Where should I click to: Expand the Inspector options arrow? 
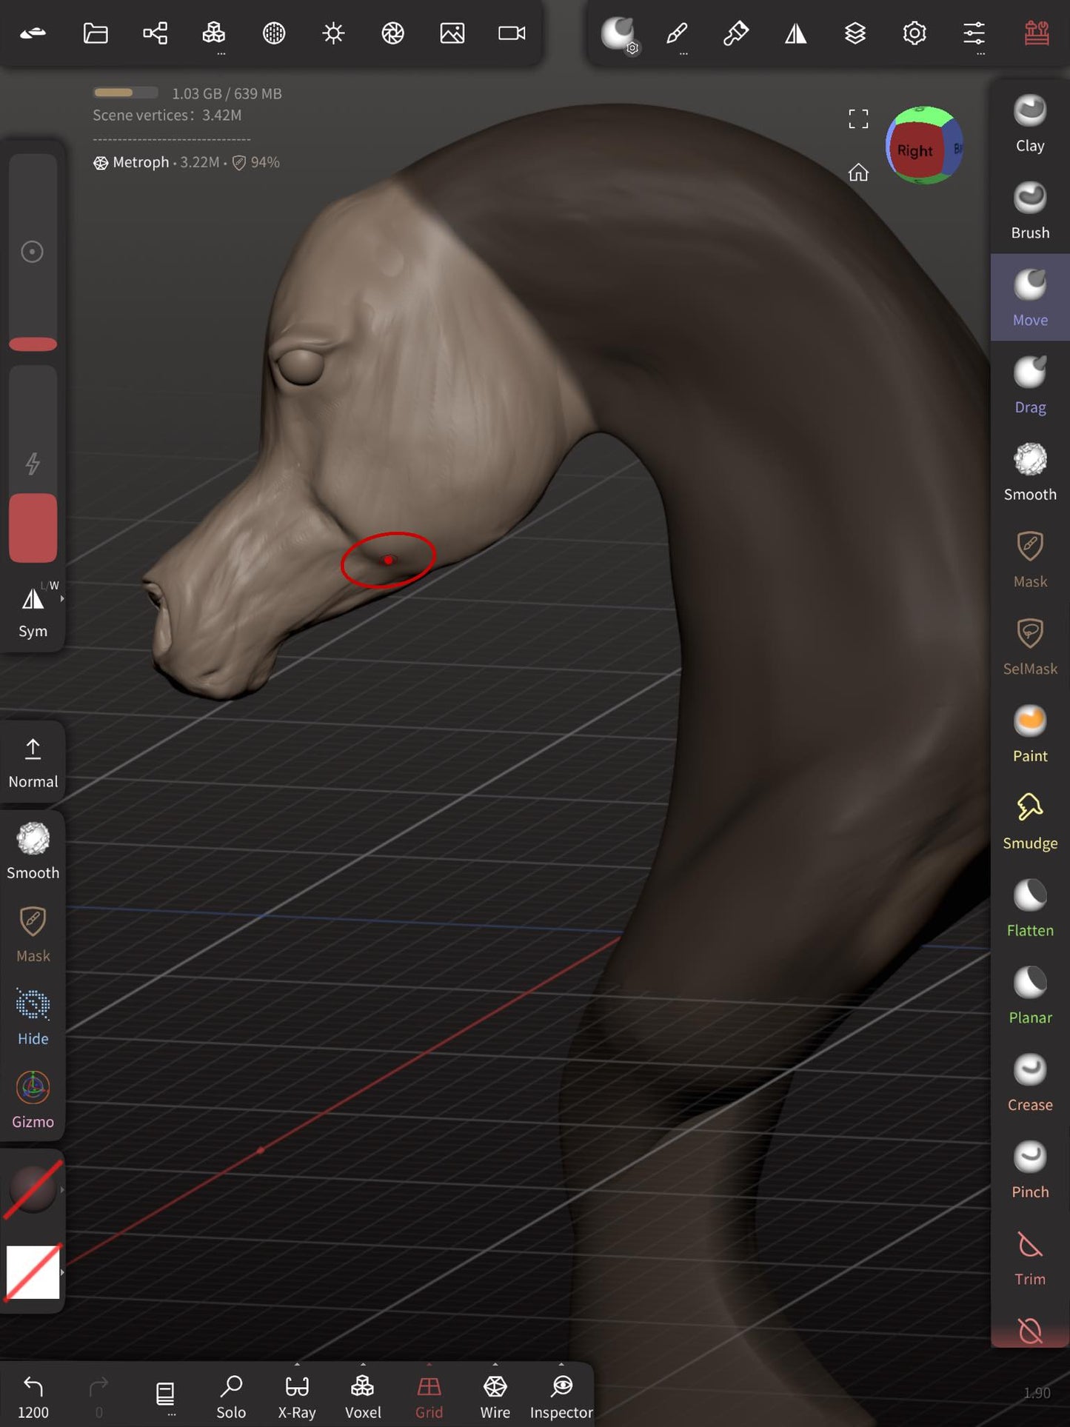[561, 1364]
